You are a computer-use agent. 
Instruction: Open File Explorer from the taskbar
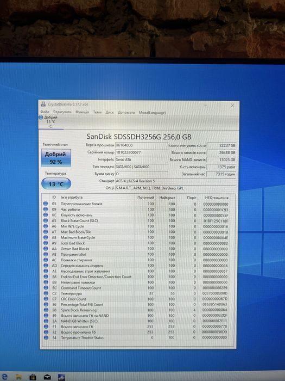(18, 377)
